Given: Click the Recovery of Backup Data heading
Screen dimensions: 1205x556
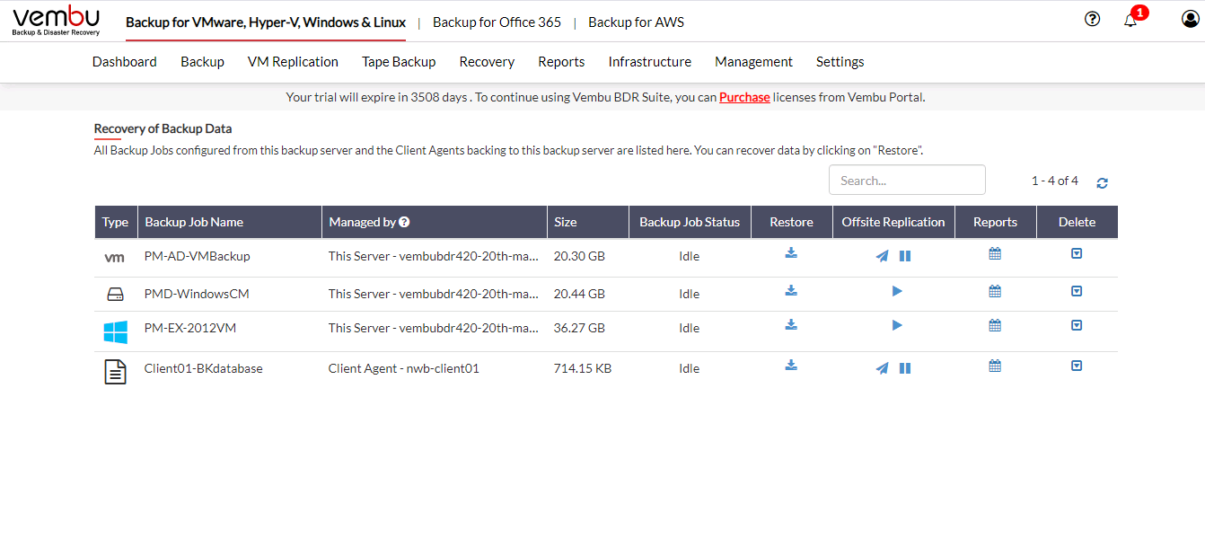Looking at the screenshot, I should pos(163,128).
